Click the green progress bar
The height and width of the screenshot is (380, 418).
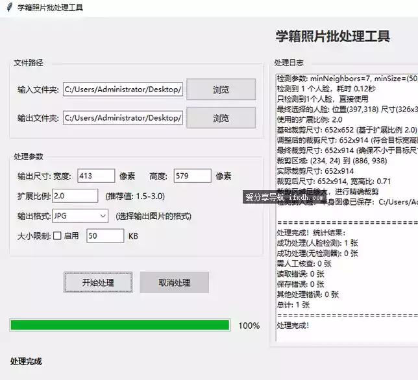[120, 325]
